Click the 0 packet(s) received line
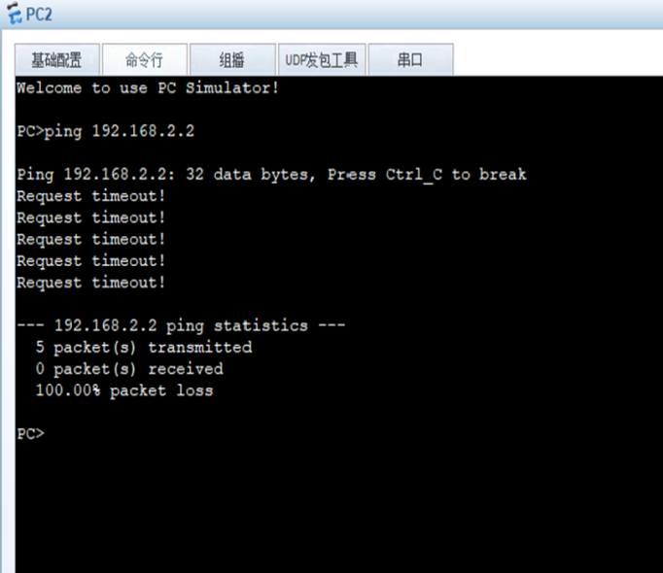Screen dimensions: 663x573 pyautogui.click(x=129, y=369)
